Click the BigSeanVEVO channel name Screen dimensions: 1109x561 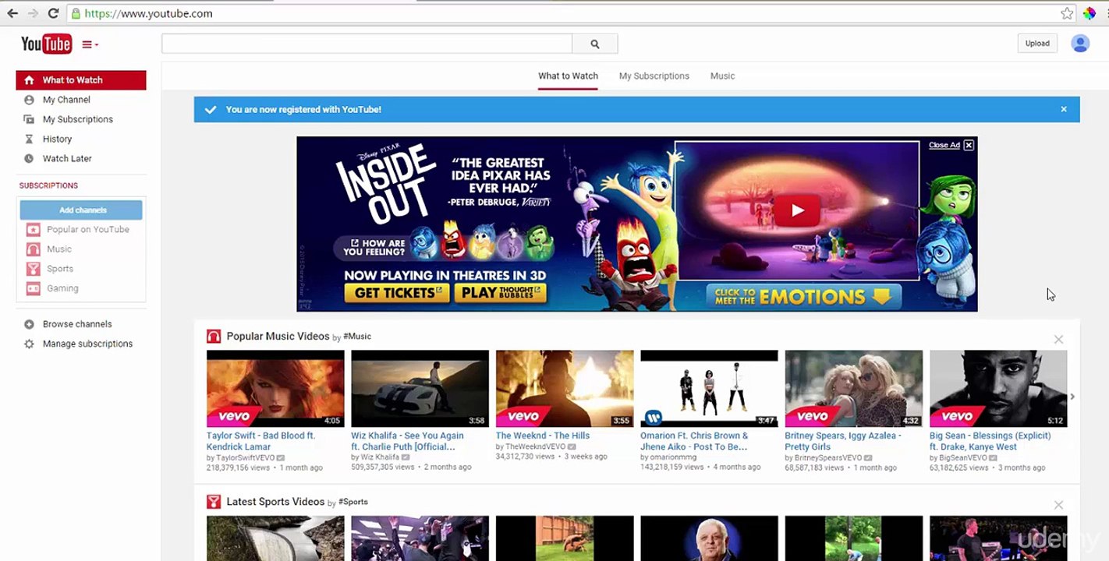[964, 458]
